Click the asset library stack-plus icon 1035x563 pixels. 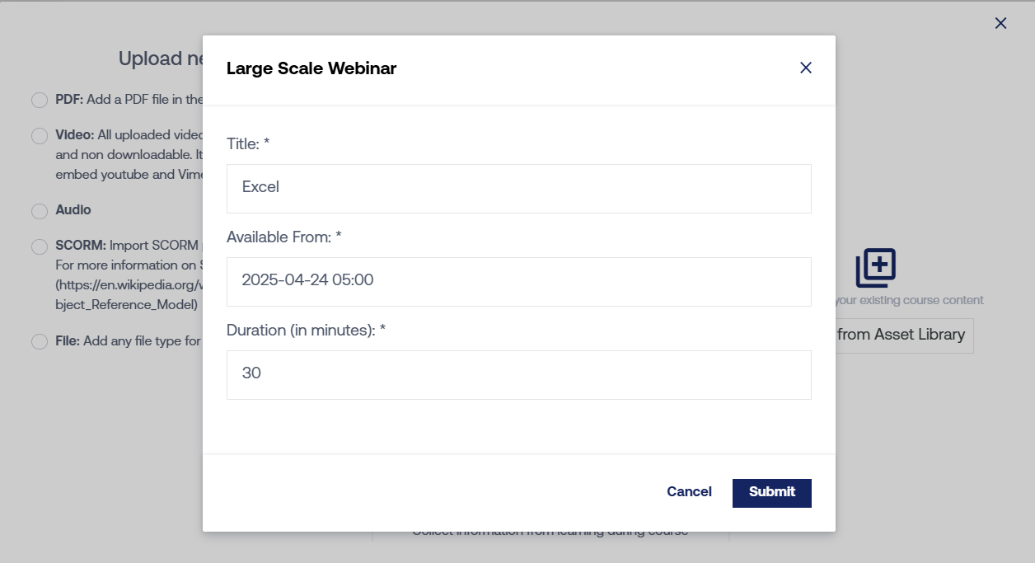[x=875, y=268]
